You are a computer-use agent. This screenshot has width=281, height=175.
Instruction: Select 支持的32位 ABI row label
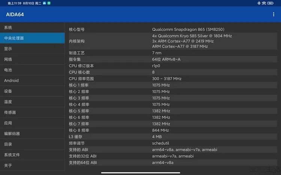tap(83, 156)
